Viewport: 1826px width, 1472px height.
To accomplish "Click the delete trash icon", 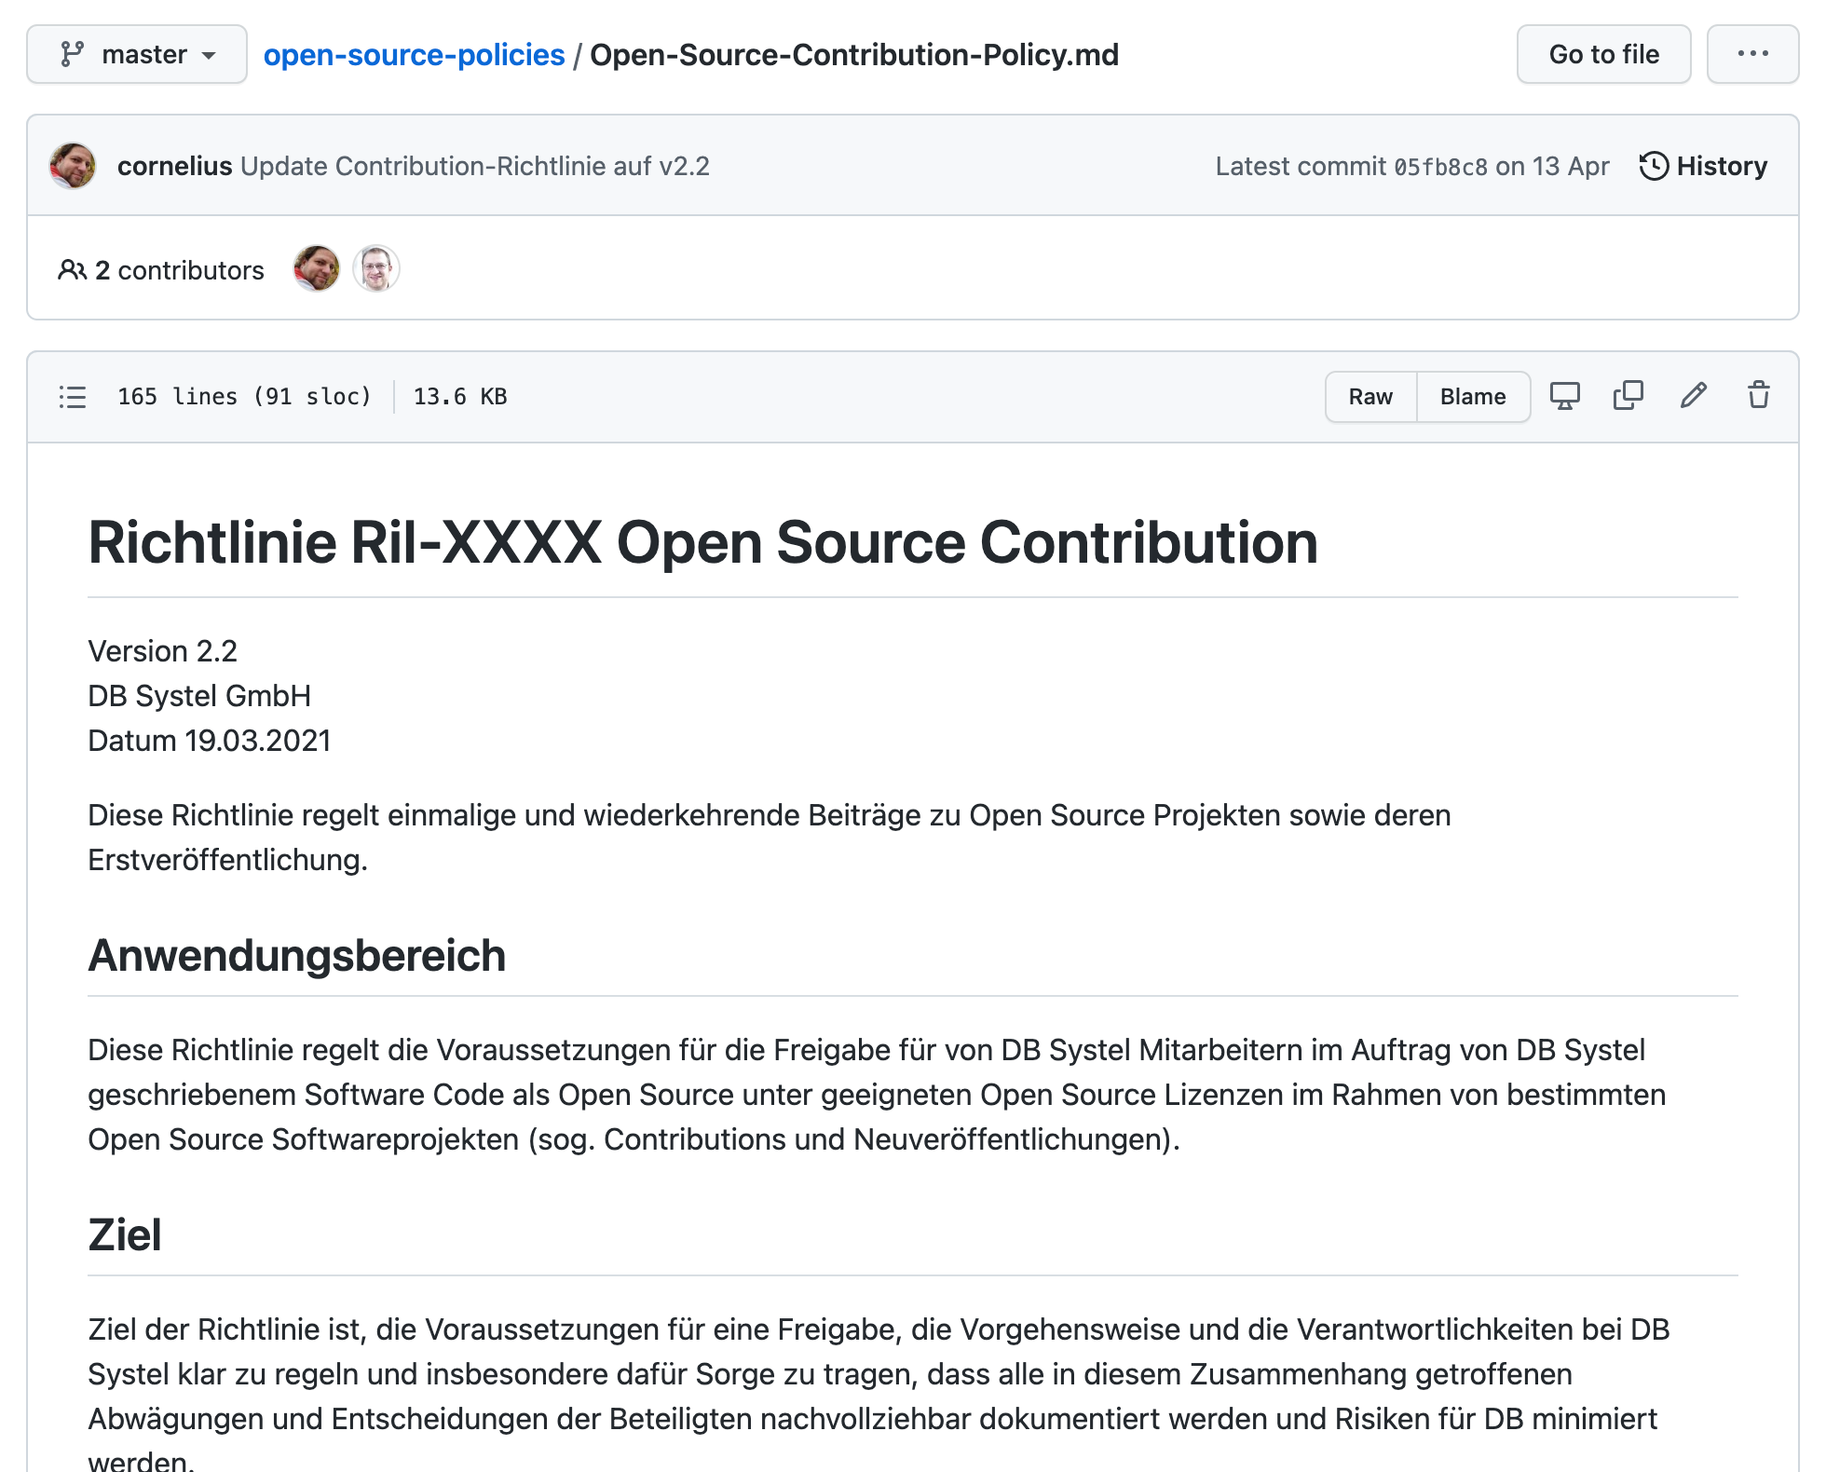I will (x=1758, y=395).
